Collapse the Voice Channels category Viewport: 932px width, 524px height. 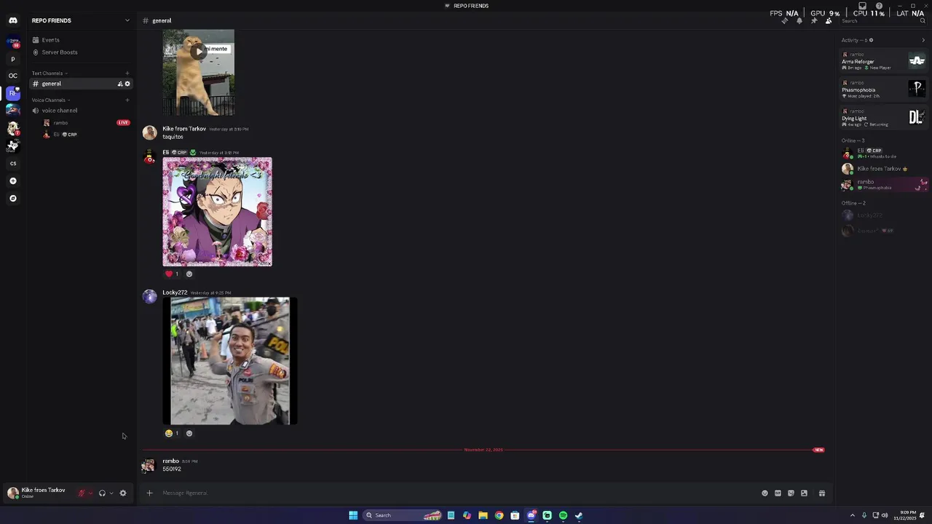51,100
